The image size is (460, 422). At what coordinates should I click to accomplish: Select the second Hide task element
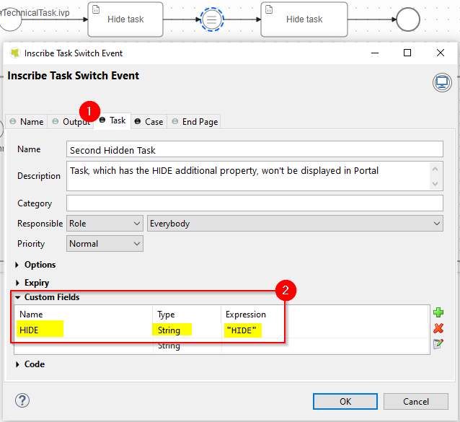tap(304, 19)
